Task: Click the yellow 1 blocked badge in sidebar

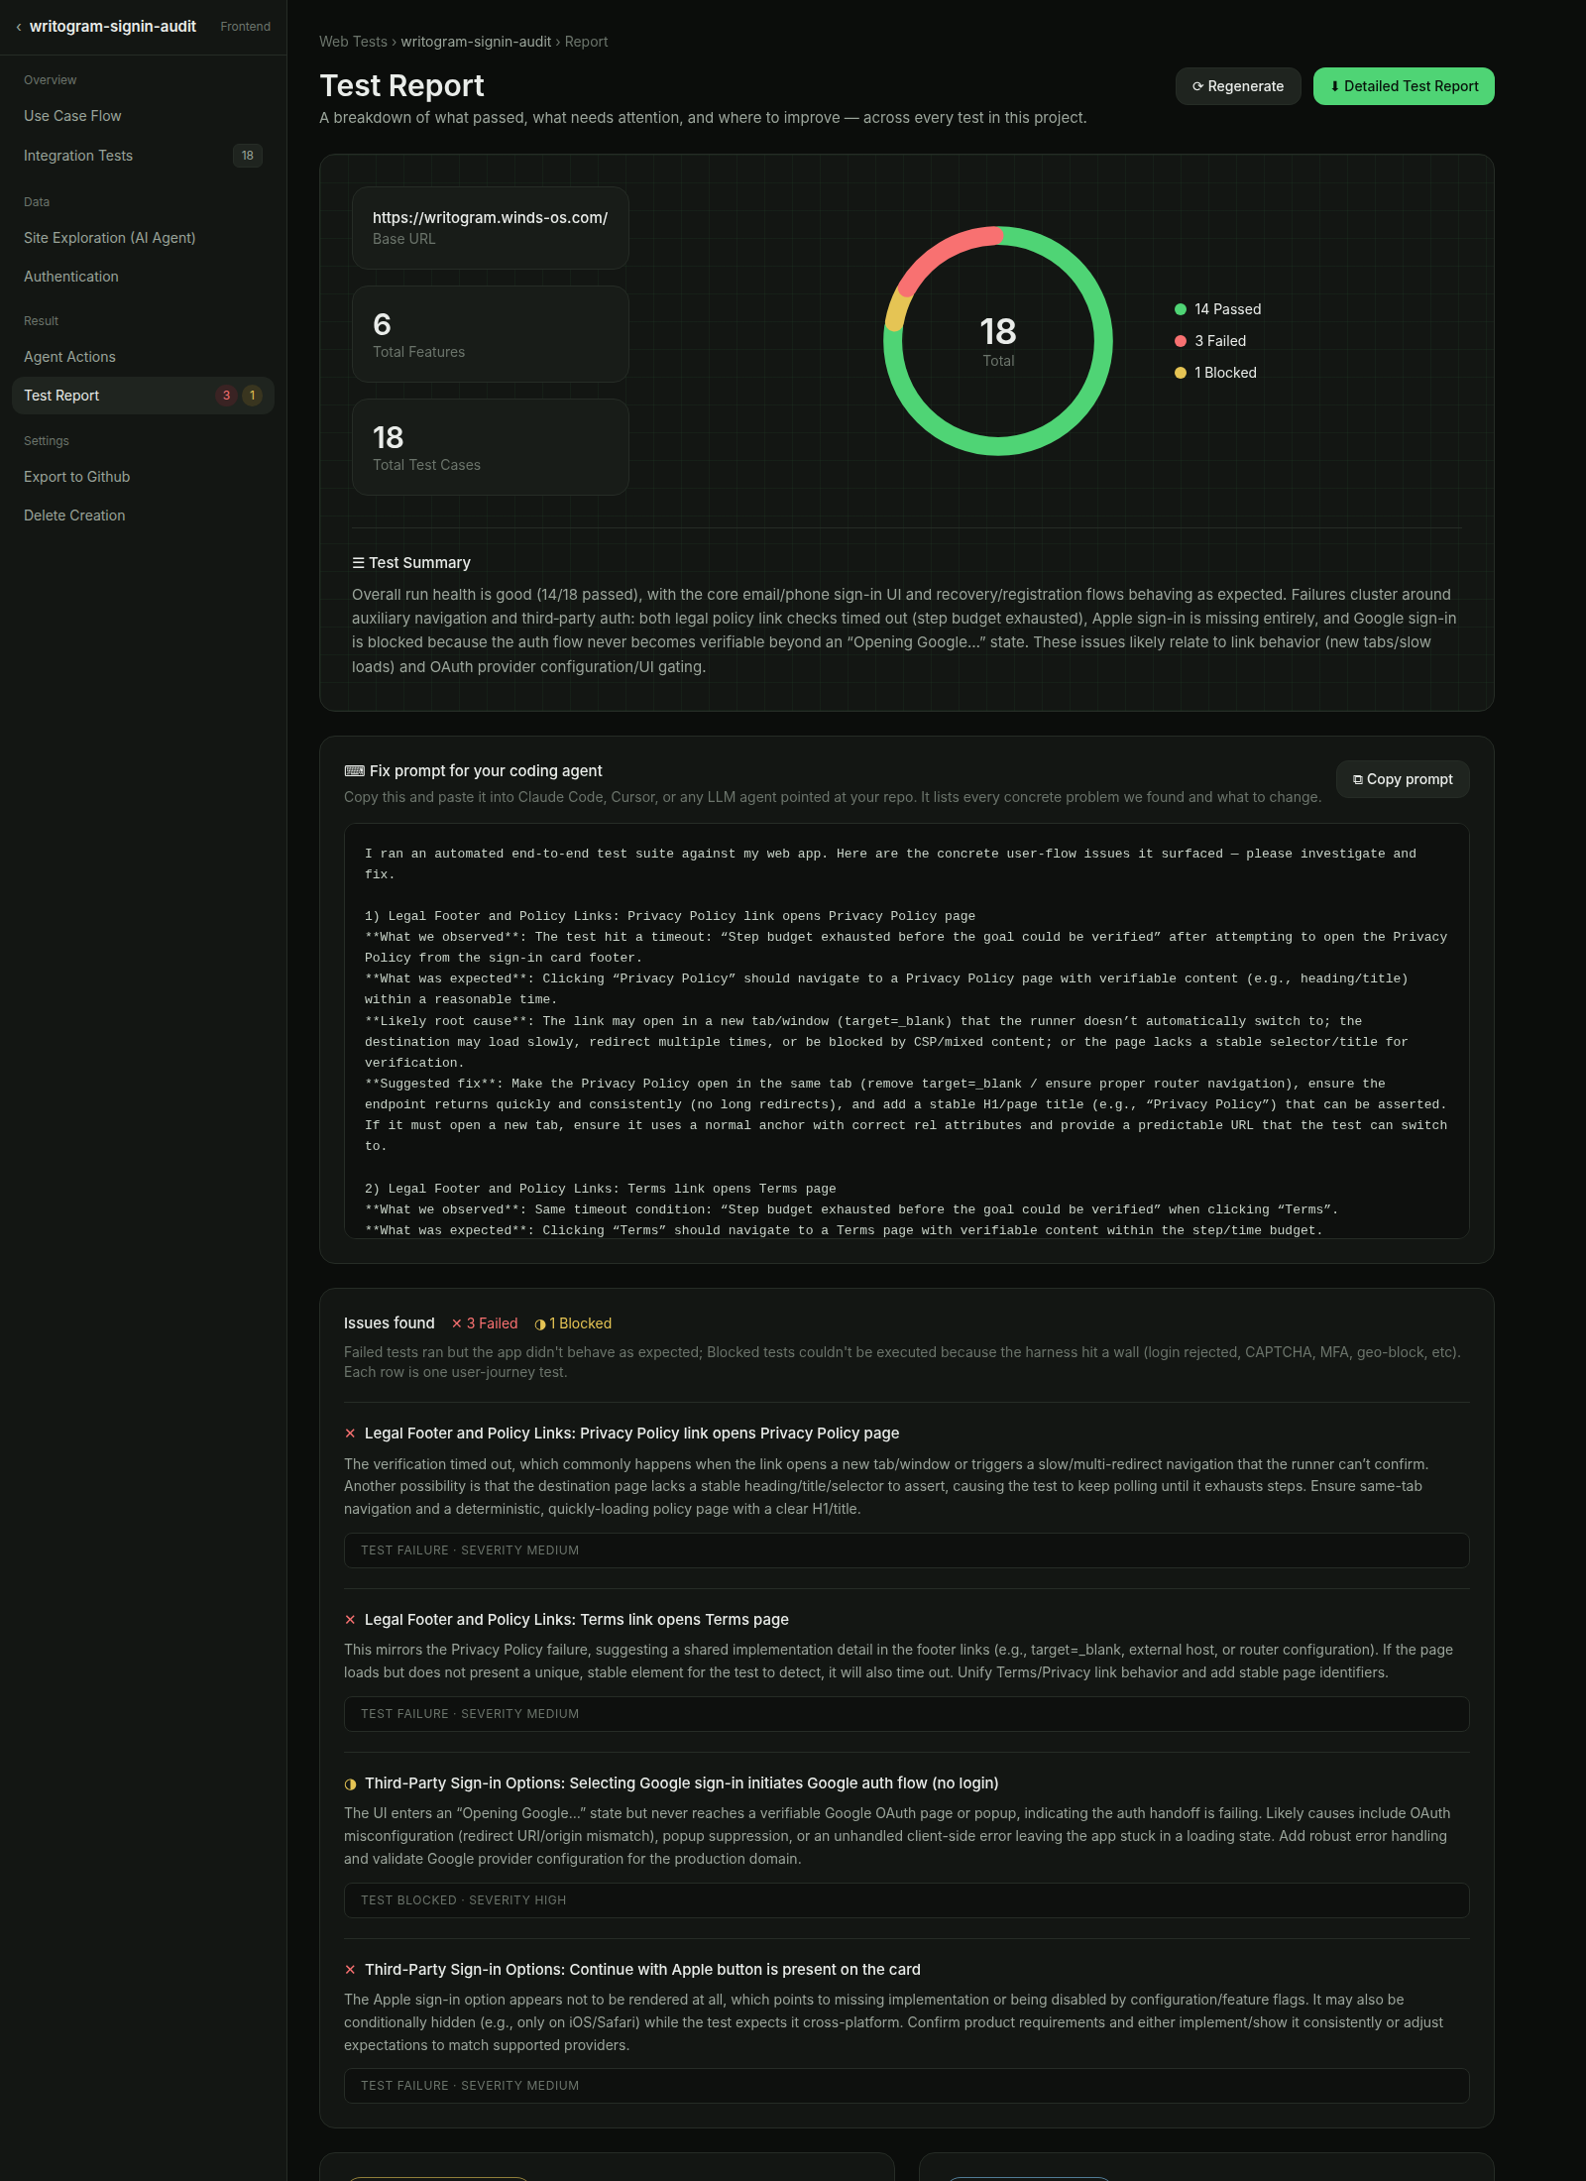Action: click(253, 396)
